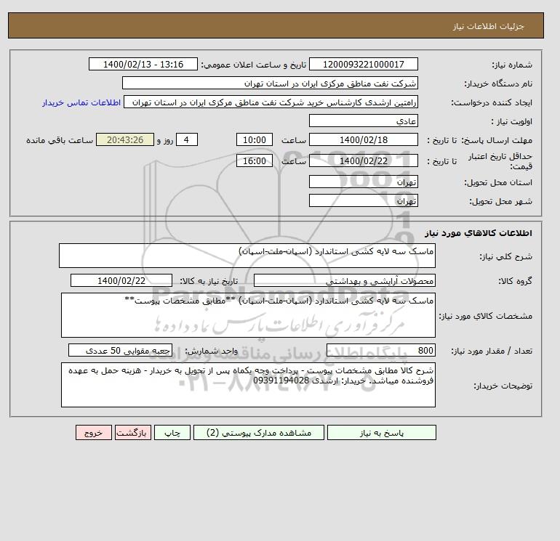Click the countdown timer 20:43:26

pyautogui.click(x=125, y=140)
